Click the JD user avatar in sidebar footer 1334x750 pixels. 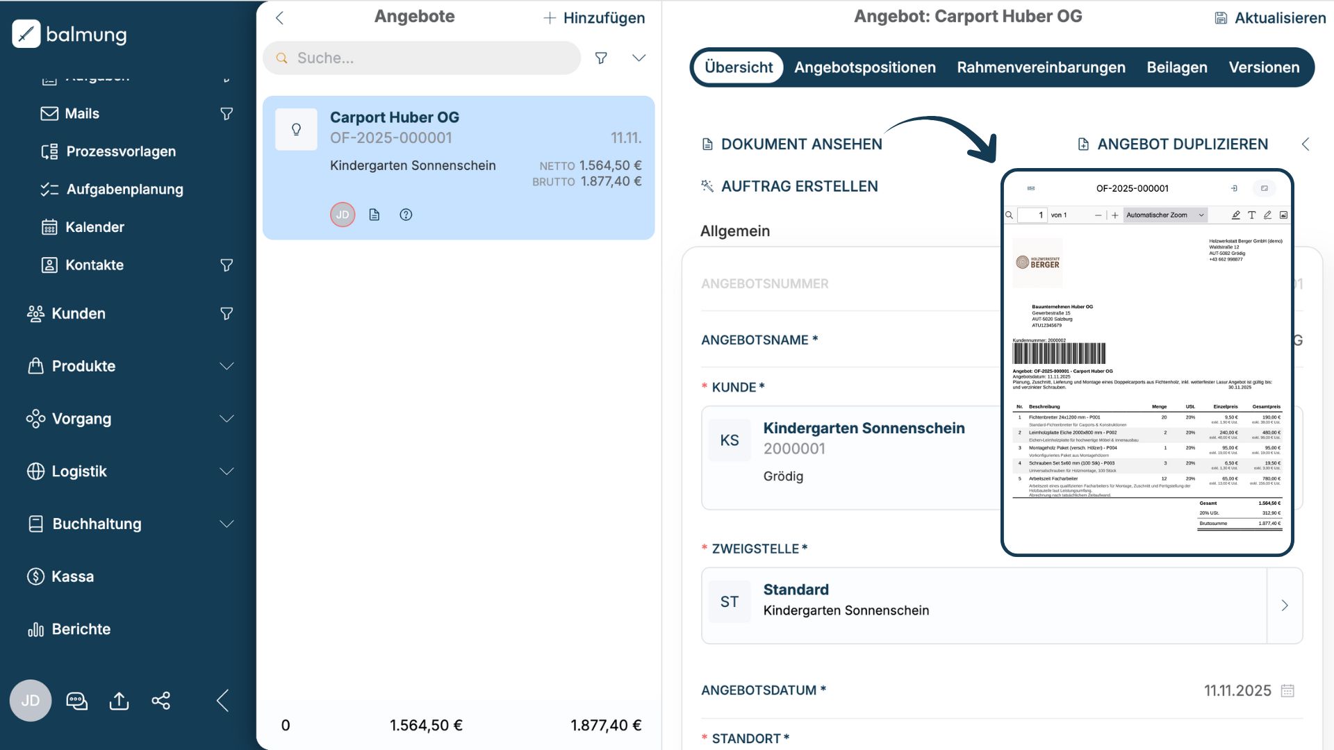tap(31, 701)
